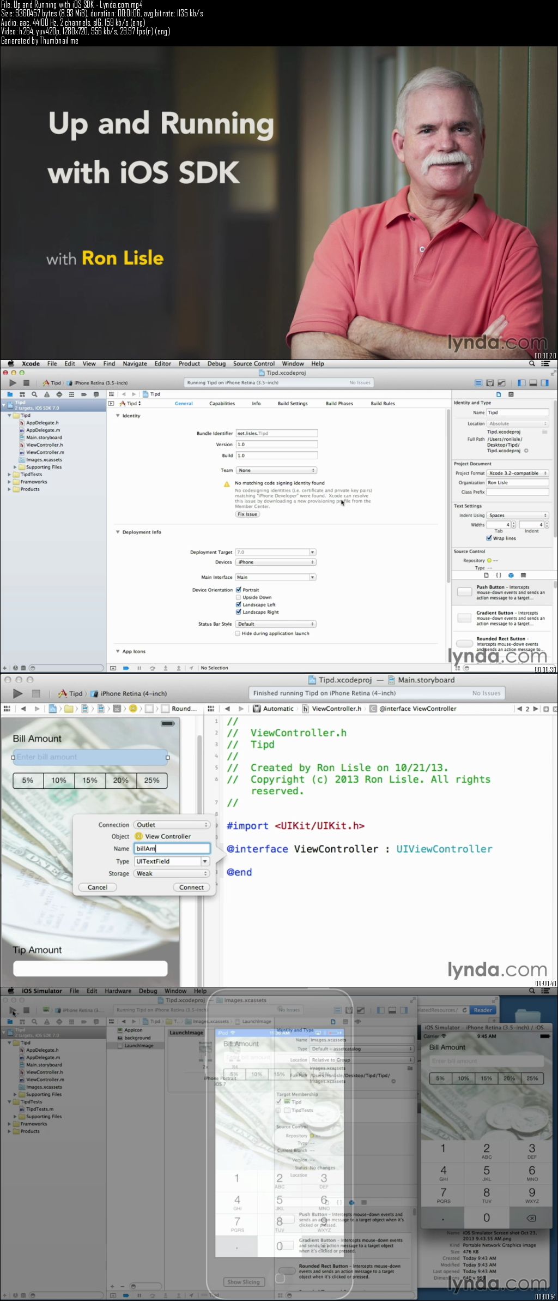Viewport: 558px width, 1301px height.
Task: Open the Quick Help inspector icon
Action: [x=511, y=394]
